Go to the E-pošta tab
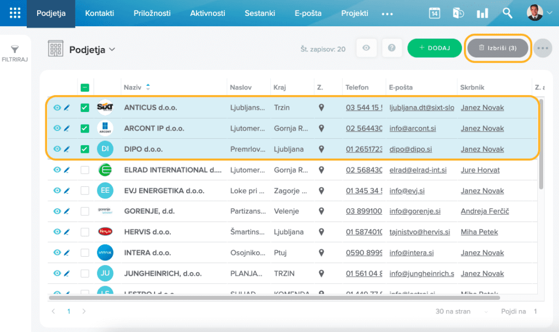Image resolution: width=559 pixels, height=332 pixels. coord(308,13)
